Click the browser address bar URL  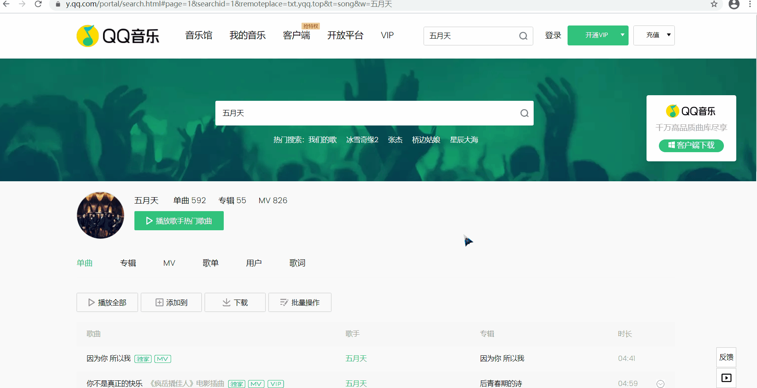pos(229,4)
